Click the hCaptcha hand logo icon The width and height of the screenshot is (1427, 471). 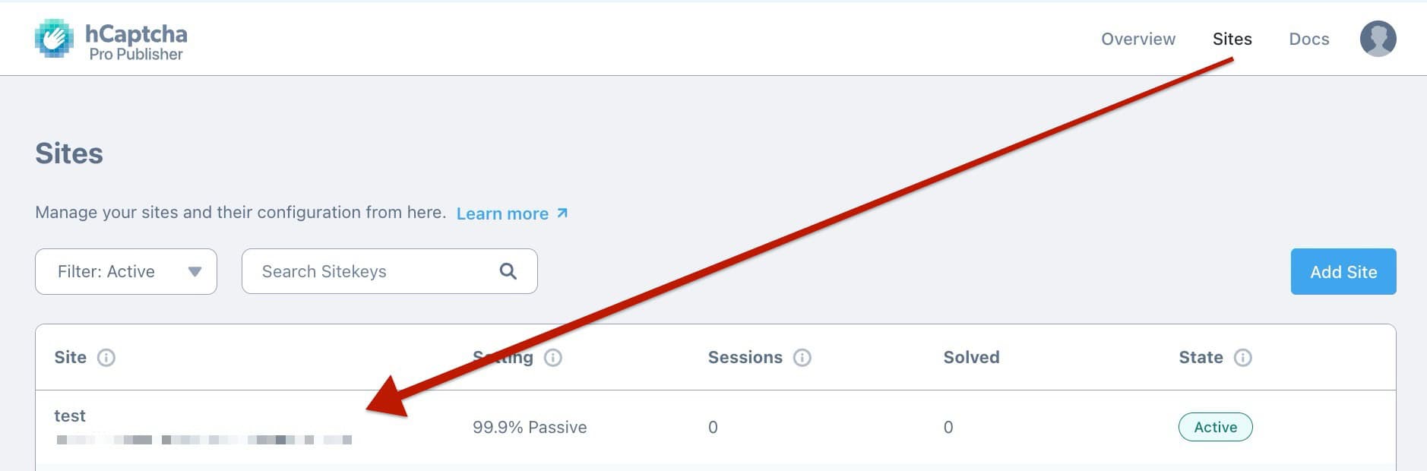pyautogui.click(x=54, y=39)
